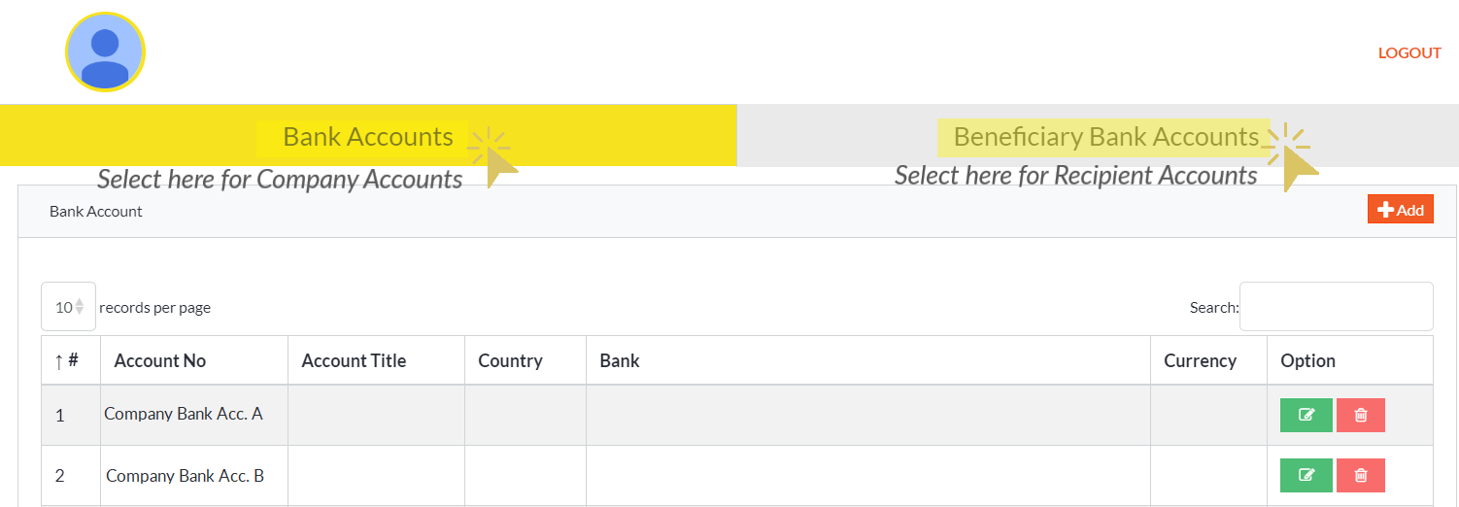Sort table by the # column arrow

click(59, 361)
